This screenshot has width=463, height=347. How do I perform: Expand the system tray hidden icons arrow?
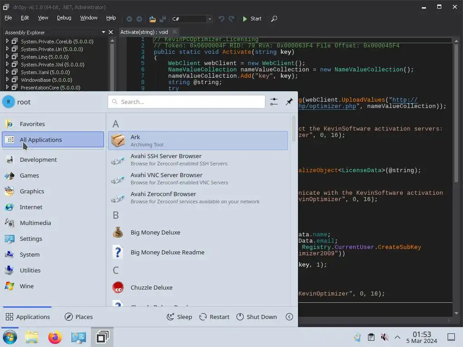(397, 337)
